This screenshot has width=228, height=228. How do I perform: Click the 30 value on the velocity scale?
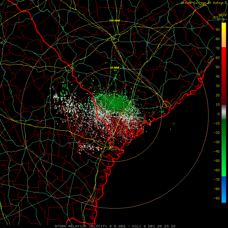click(x=218, y=86)
